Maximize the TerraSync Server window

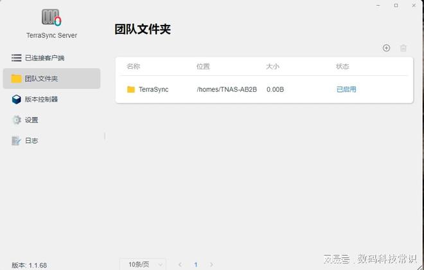pyautogui.click(x=396, y=5)
